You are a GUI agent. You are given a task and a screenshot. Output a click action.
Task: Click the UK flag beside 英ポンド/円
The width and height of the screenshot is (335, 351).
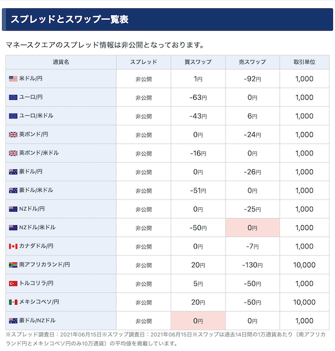pos(13,134)
